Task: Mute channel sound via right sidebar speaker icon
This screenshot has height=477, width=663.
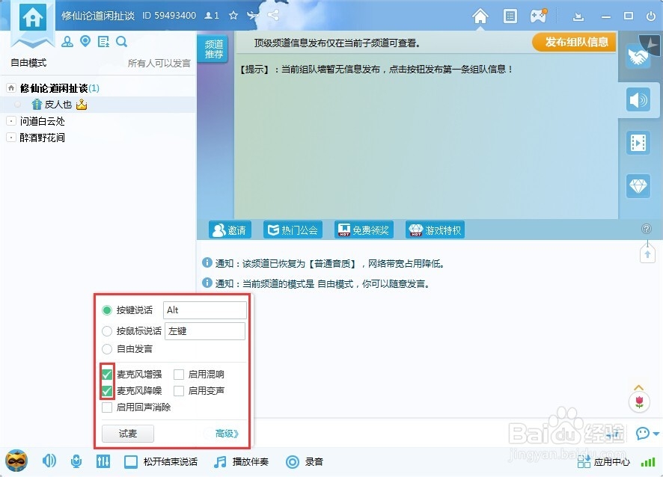Action: click(638, 99)
